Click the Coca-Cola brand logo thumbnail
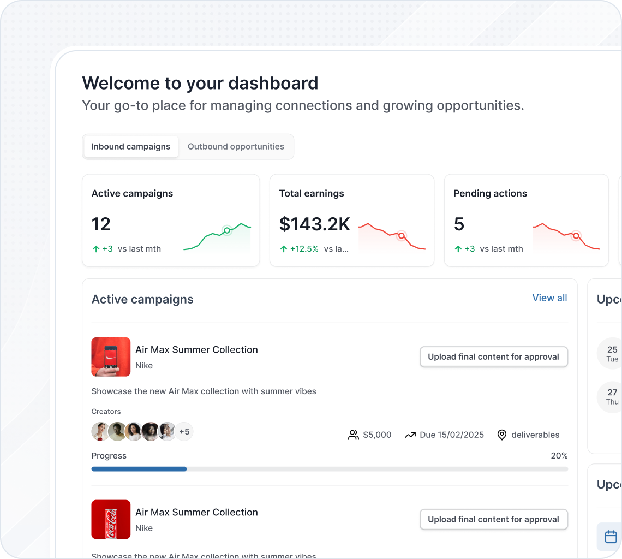Viewport: 622px width, 559px height. [111, 519]
